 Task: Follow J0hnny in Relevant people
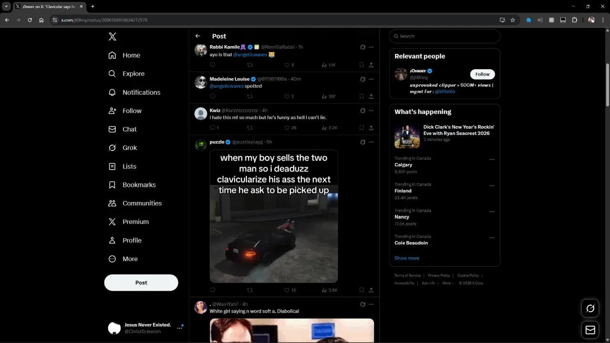(x=483, y=74)
